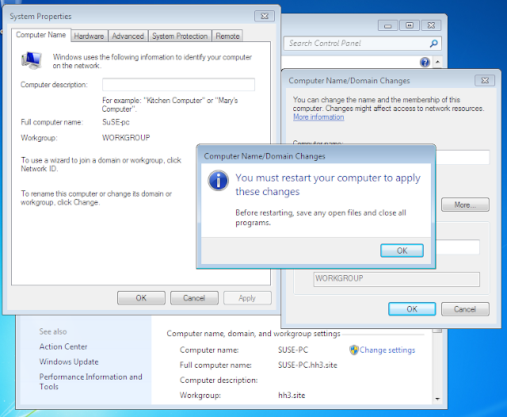Select the Computer Name tab
The height and width of the screenshot is (417, 507).
40,35
